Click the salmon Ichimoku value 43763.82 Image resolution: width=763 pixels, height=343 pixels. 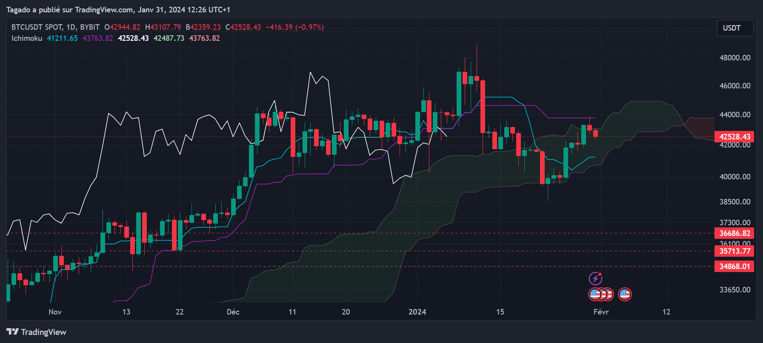click(x=205, y=38)
